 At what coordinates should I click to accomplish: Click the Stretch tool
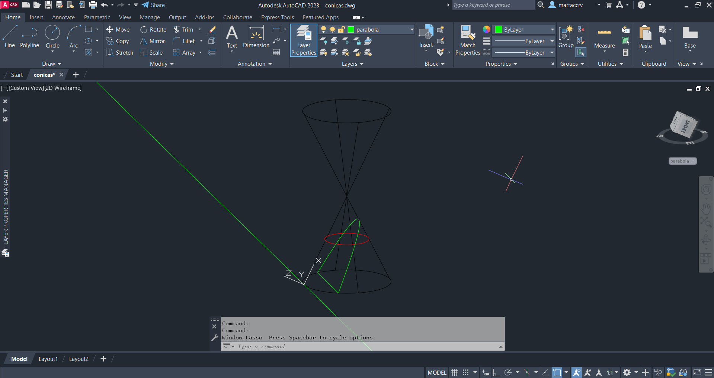(119, 53)
